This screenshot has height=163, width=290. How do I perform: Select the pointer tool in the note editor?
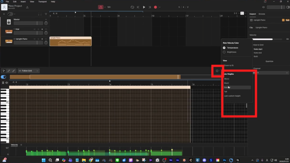4,71
